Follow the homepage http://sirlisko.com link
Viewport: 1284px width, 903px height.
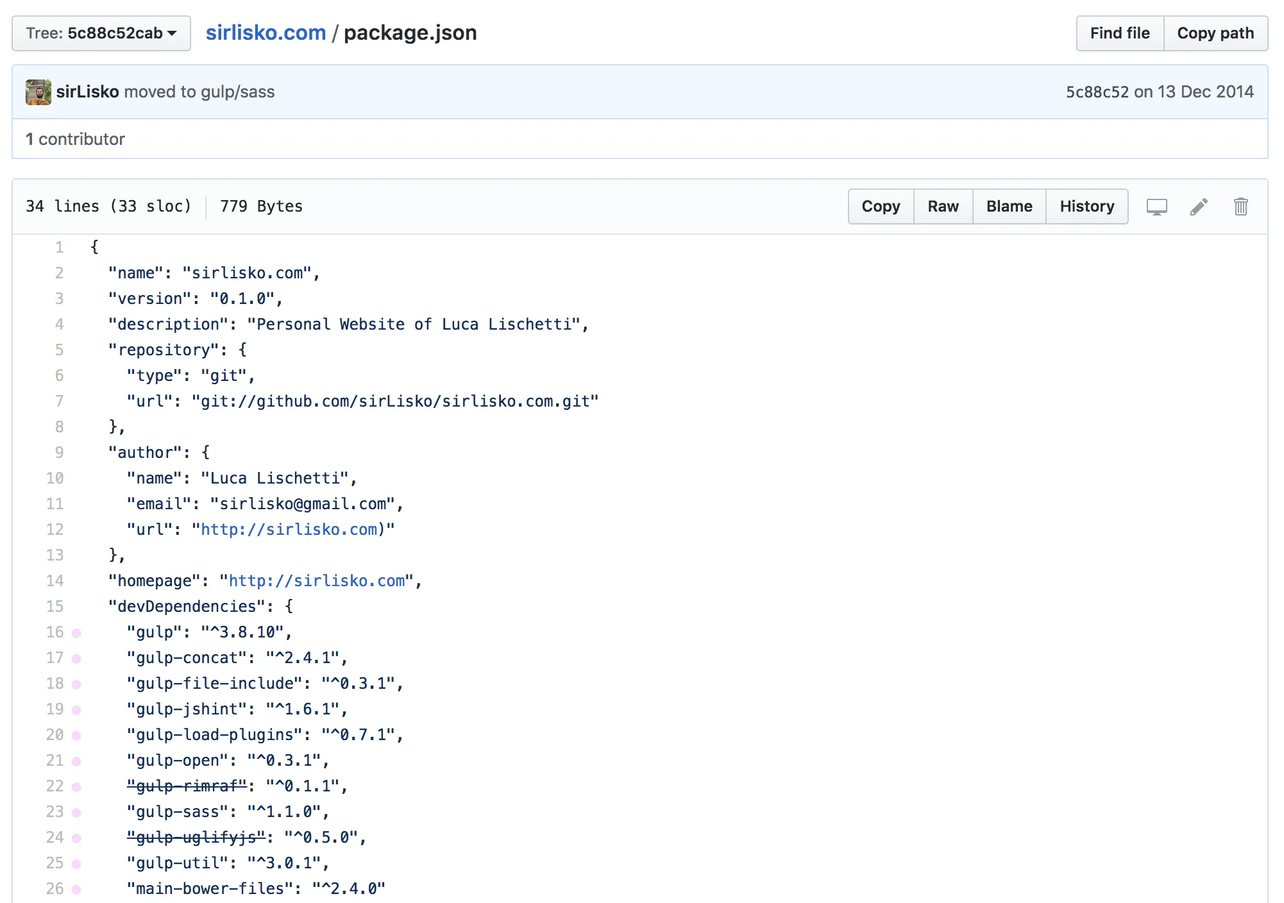[x=319, y=580]
